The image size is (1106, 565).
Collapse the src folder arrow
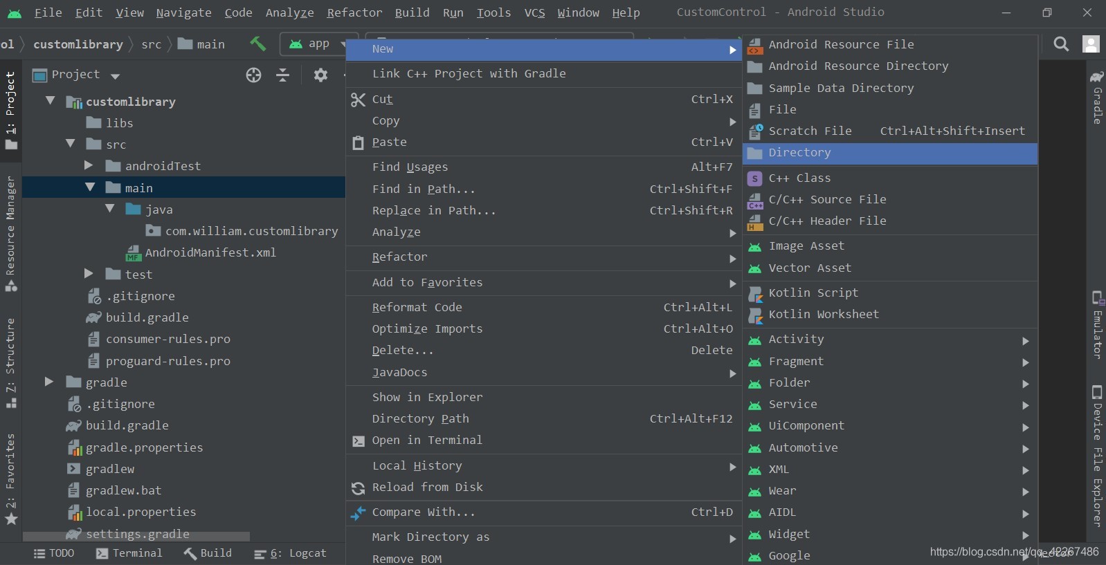tap(70, 144)
